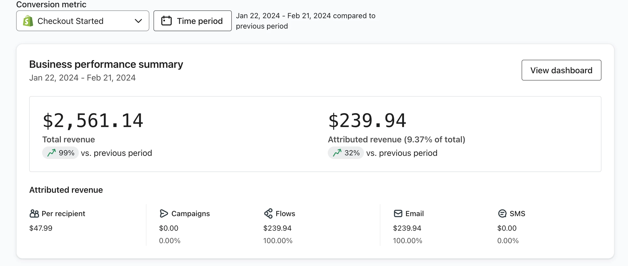Click the Shopify bag icon

click(28, 21)
